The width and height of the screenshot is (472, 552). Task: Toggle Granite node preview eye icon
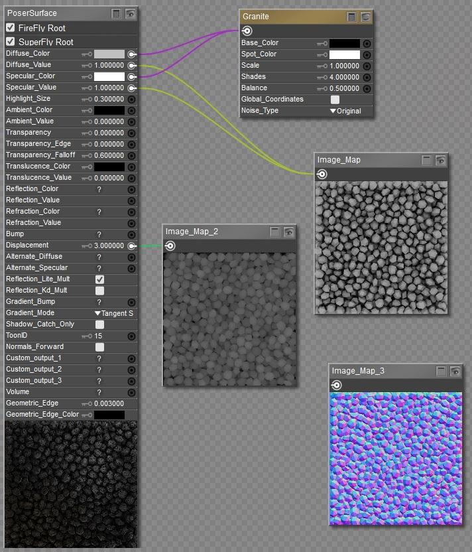(x=366, y=17)
